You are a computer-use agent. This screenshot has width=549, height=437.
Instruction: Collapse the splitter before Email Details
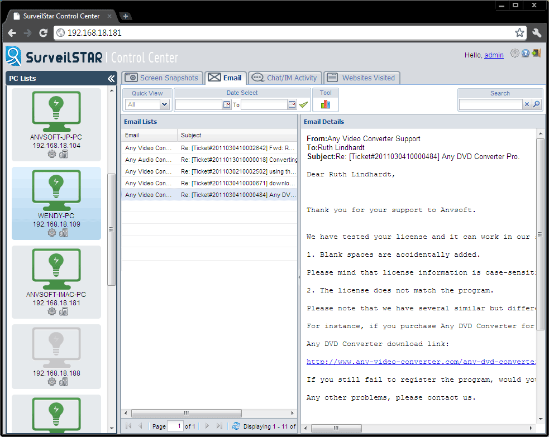point(299,277)
